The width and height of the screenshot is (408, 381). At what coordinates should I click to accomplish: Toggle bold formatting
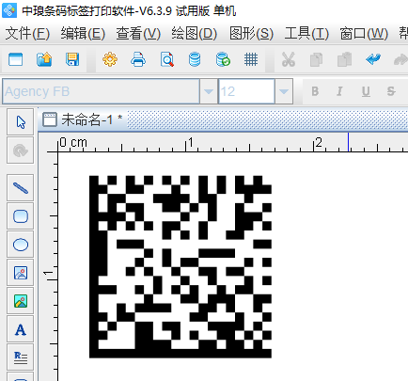point(315,91)
